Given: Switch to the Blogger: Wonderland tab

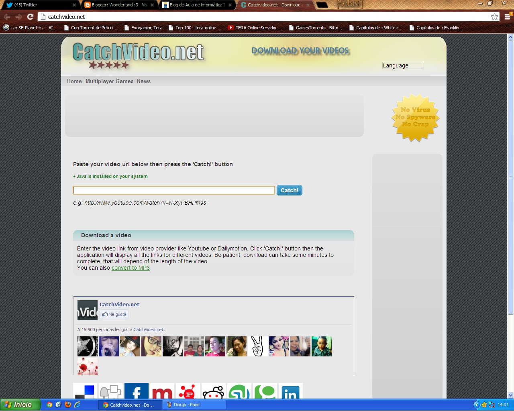Looking at the screenshot, I should pos(120,5).
